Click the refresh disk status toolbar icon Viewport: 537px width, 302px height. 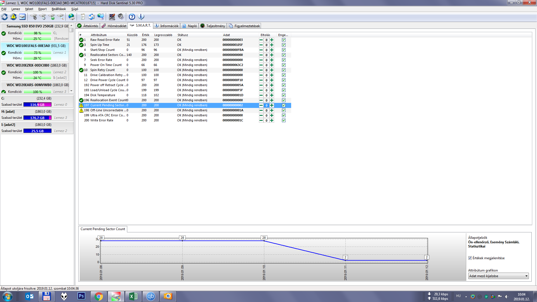tap(4, 17)
